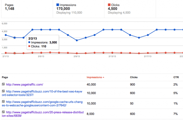Image resolution: width=183 pixels, height=120 pixels.
Task: Click the 2/2/13 impressions data point
Action: (15, 38)
